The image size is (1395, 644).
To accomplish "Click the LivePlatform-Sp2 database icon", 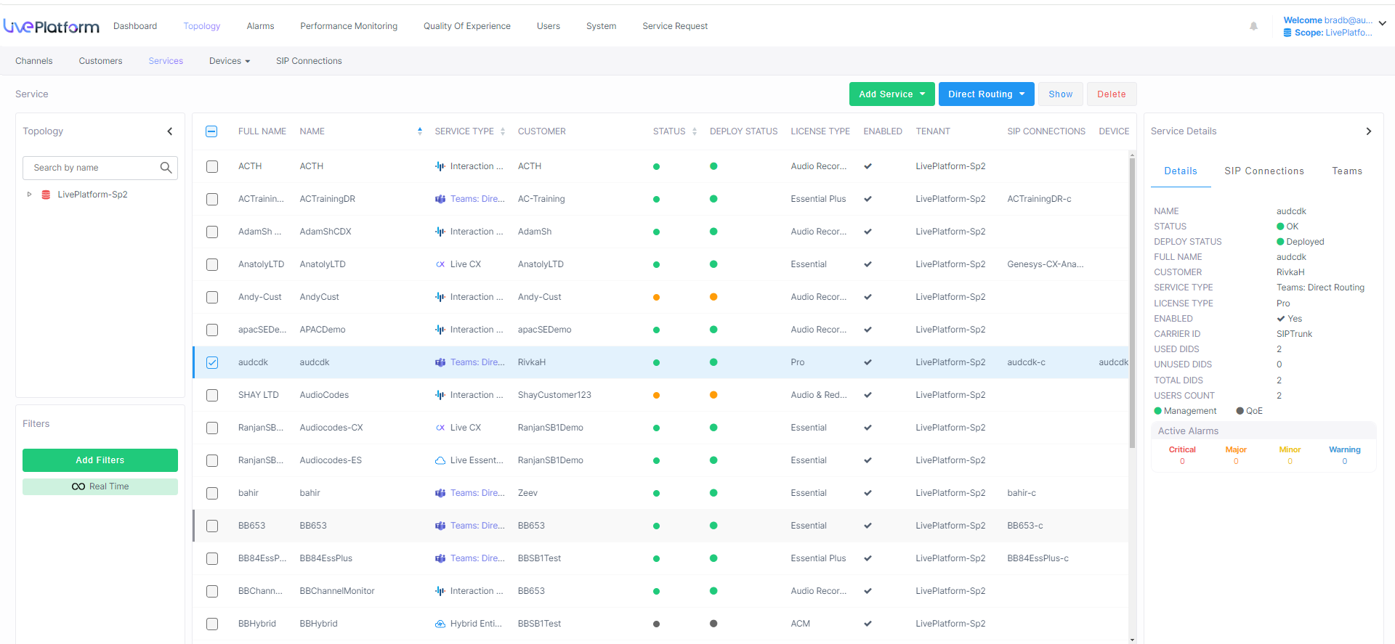I will 46,195.
